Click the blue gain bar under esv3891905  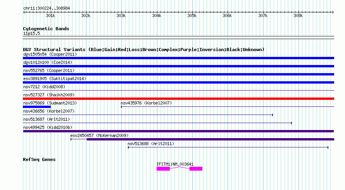coord(178,82)
